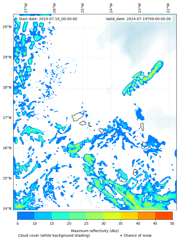Click the Start date label text
The width and height of the screenshot is (179, 240).
(x=48, y=19)
